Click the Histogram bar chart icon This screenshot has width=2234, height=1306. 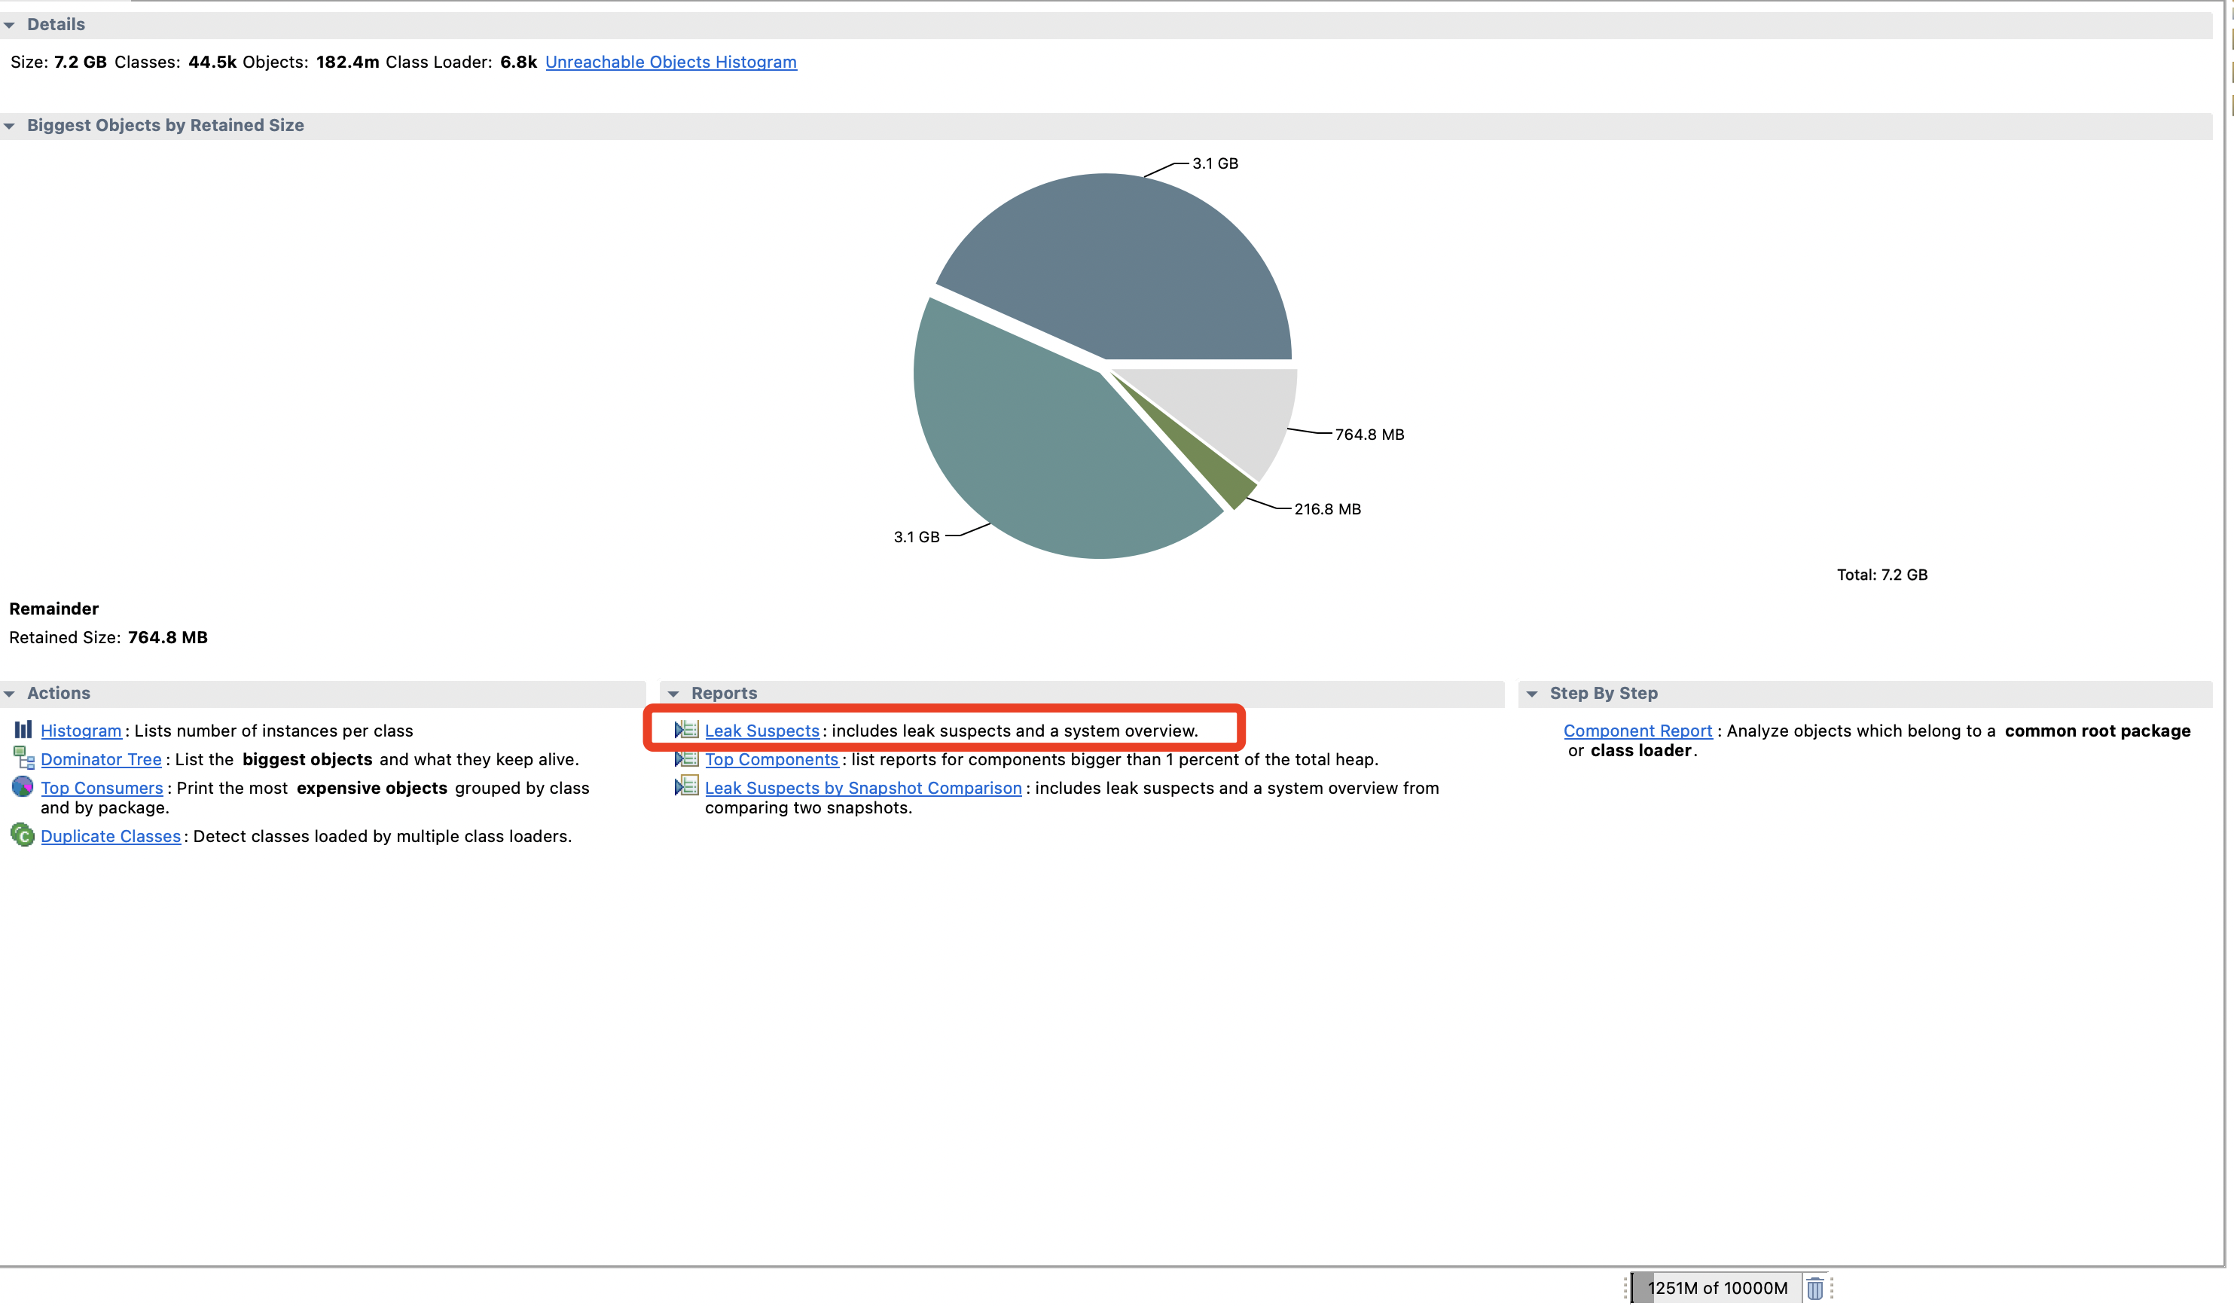point(23,730)
